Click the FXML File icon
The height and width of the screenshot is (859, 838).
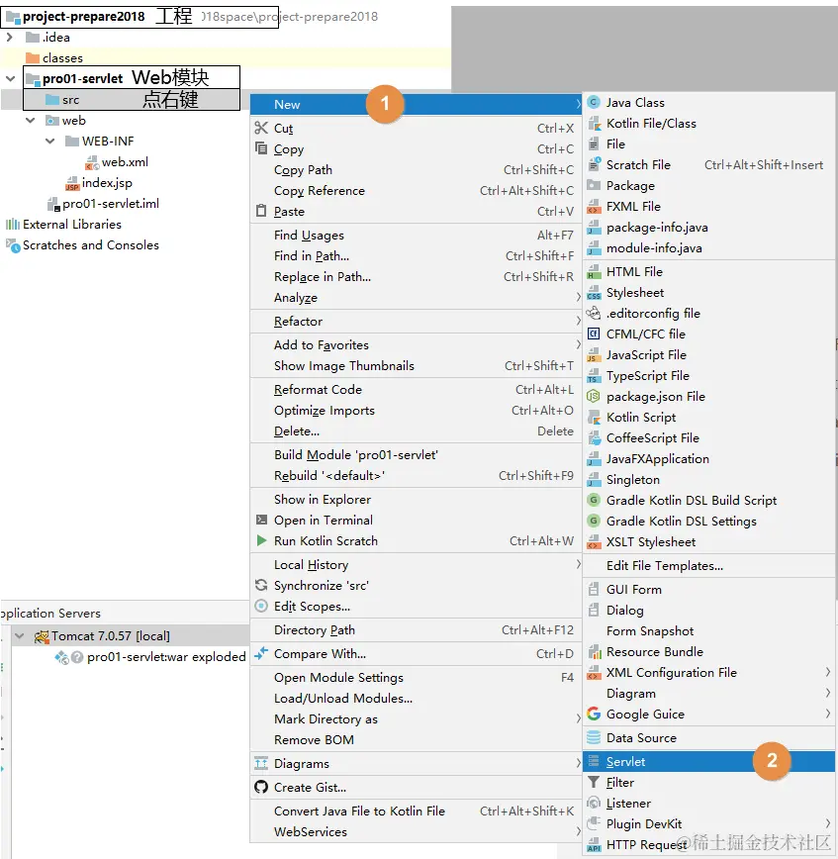tap(594, 207)
